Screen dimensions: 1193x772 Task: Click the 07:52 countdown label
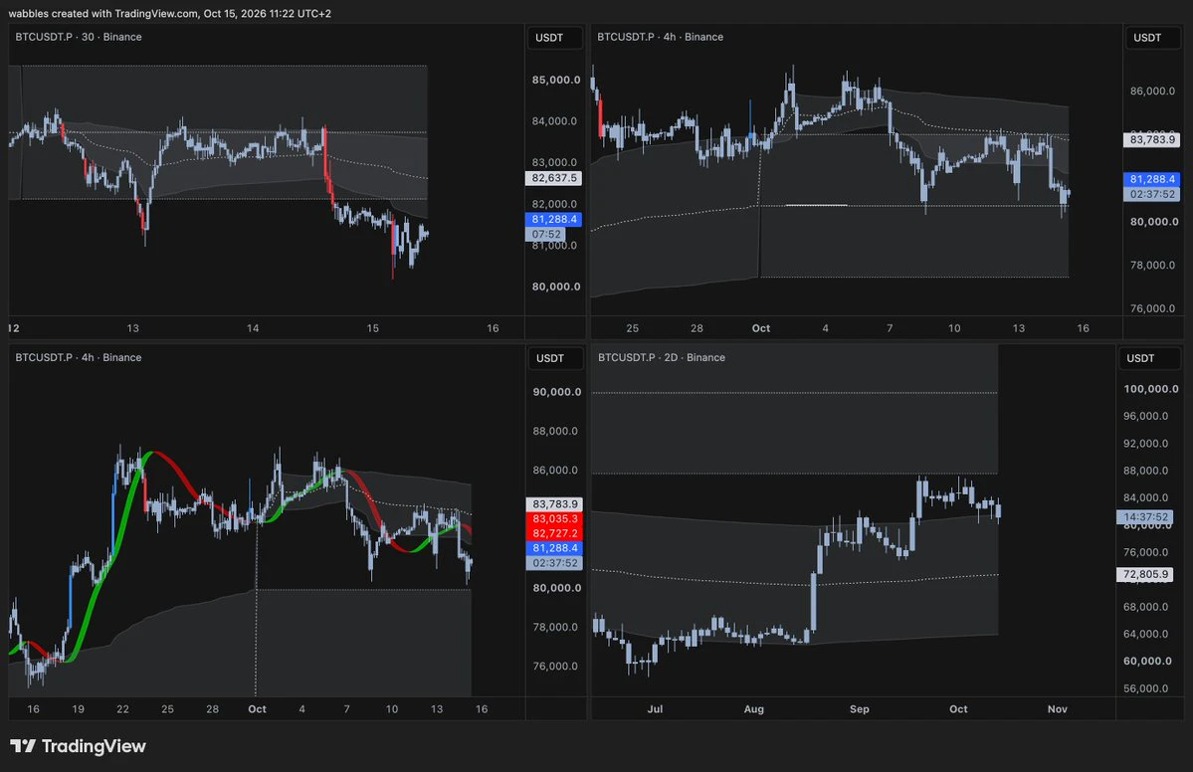point(547,234)
